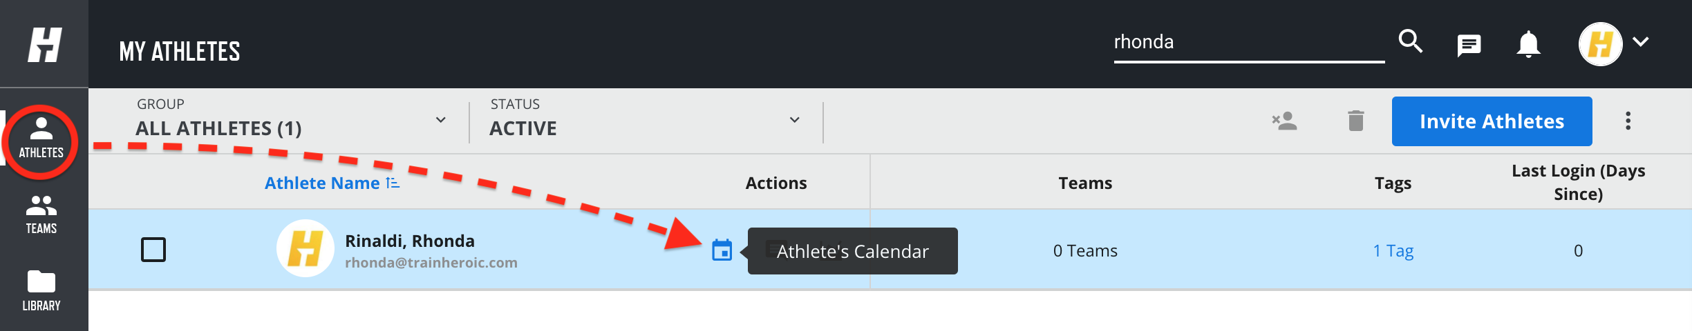Click the search magnifier icon
1692x331 pixels.
point(1411,41)
